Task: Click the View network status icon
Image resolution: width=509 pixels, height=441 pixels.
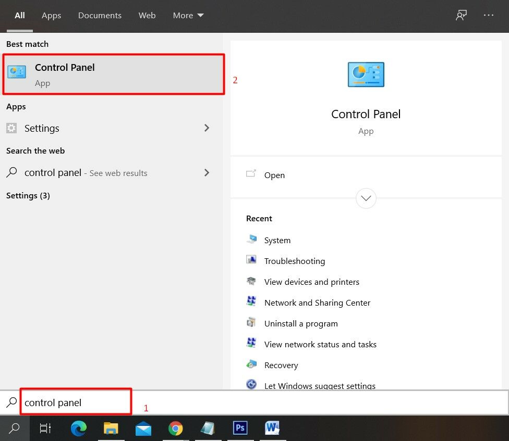Action: point(251,344)
